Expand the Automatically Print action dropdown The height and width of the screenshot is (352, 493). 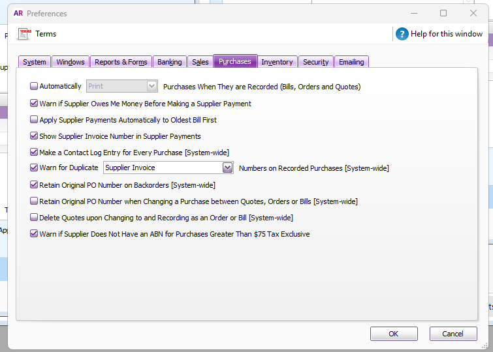pyautogui.click(x=151, y=86)
